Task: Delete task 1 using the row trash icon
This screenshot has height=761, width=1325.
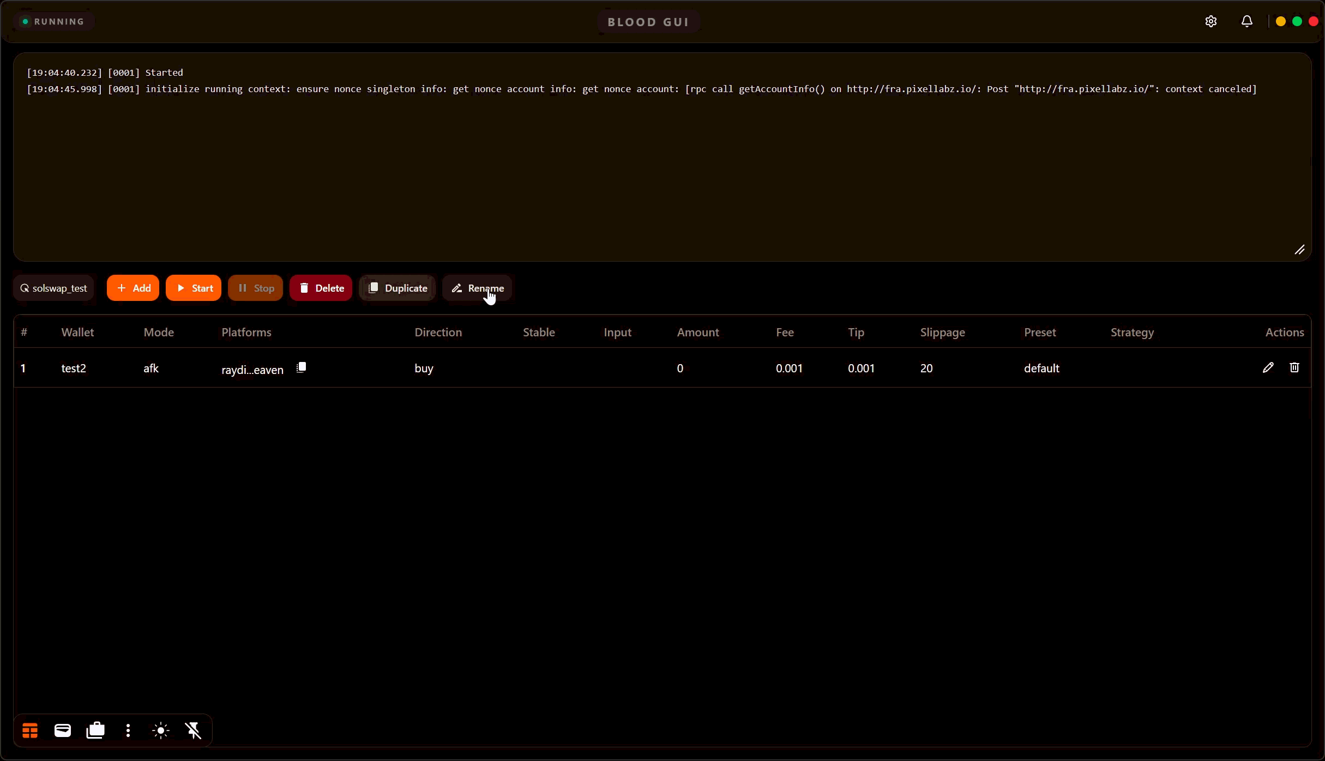Action: [x=1294, y=368]
